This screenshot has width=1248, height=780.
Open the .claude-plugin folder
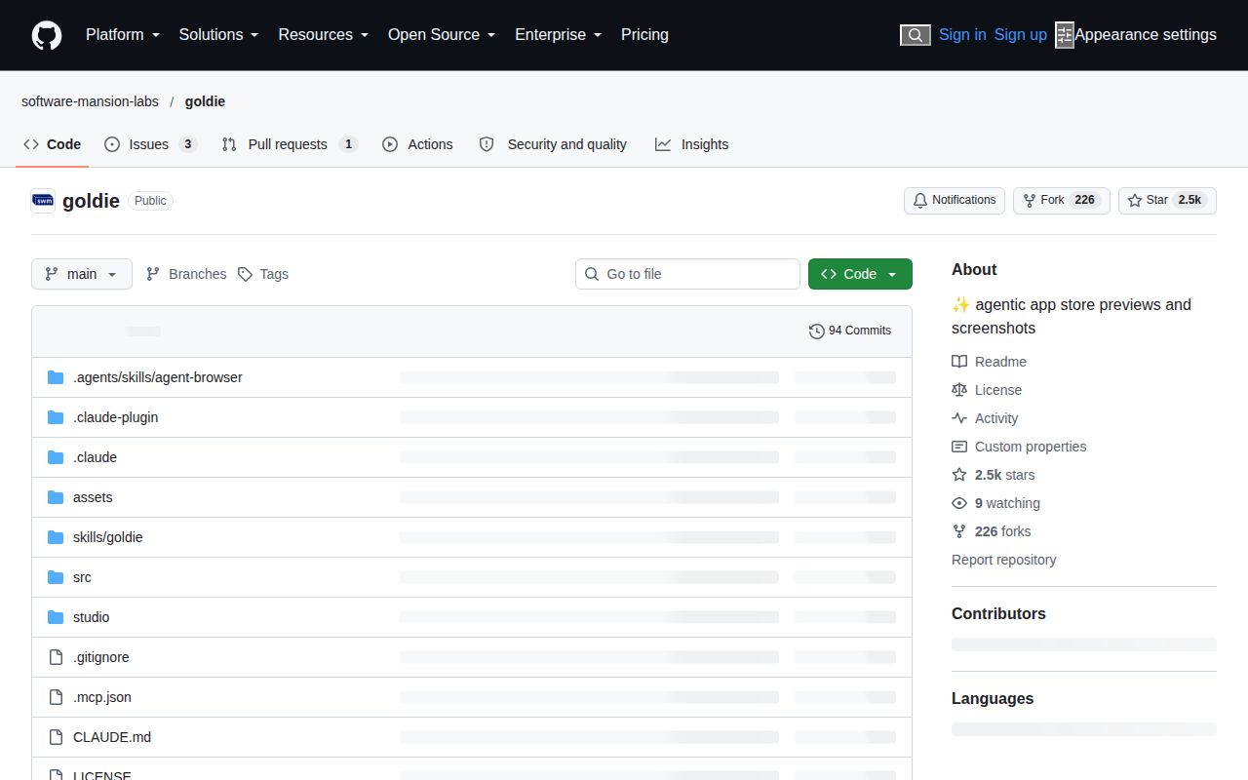click(115, 417)
